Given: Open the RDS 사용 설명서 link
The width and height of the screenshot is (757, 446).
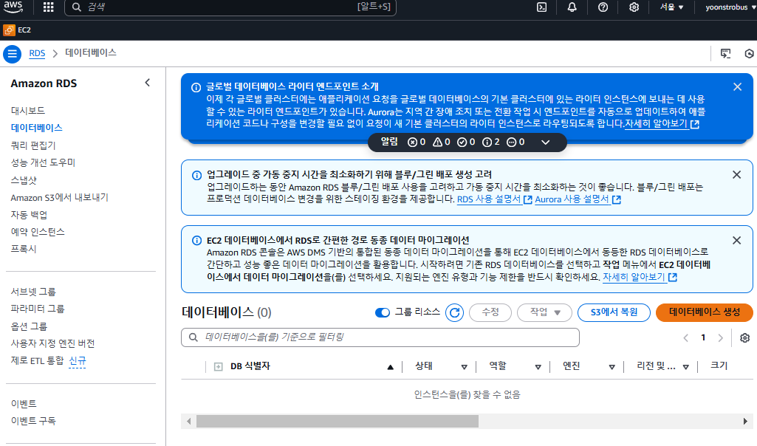Looking at the screenshot, I should (x=494, y=199).
